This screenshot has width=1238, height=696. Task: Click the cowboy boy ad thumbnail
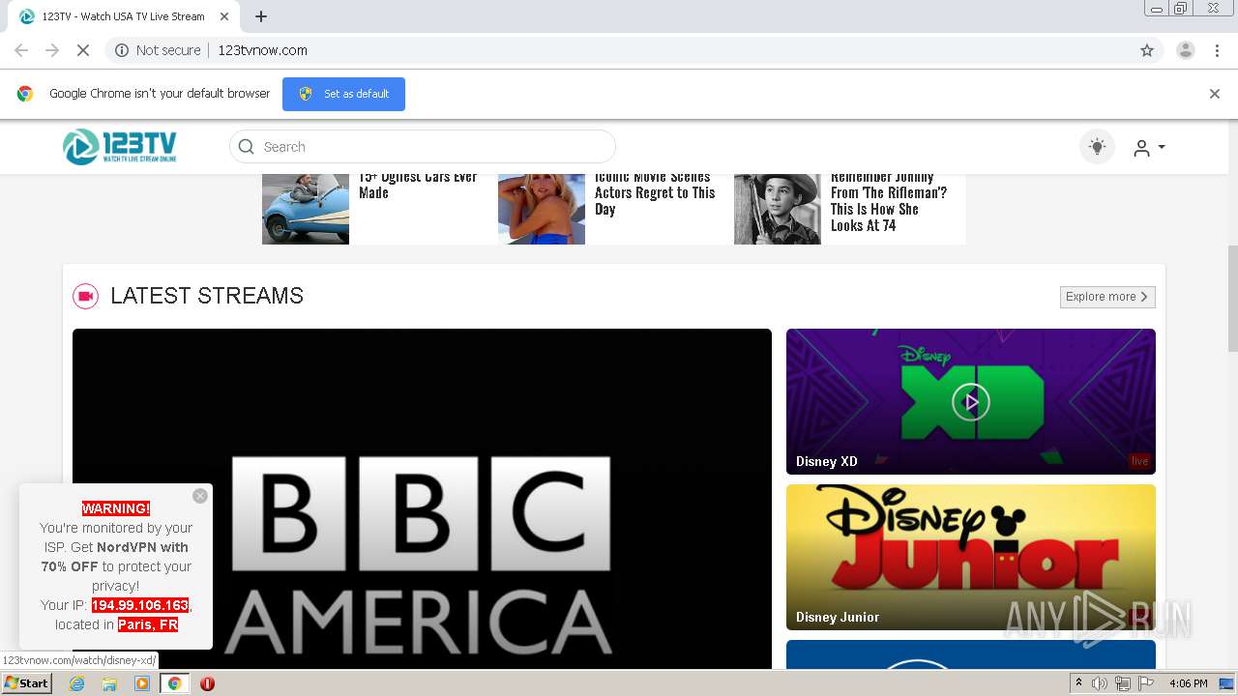click(778, 210)
